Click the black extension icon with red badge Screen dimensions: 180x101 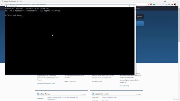coord(175,4)
